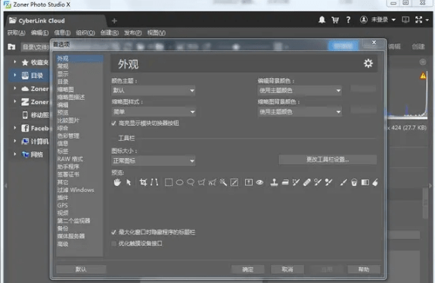
Task: Select the gradient tool icon
Action: click(365, 182)
